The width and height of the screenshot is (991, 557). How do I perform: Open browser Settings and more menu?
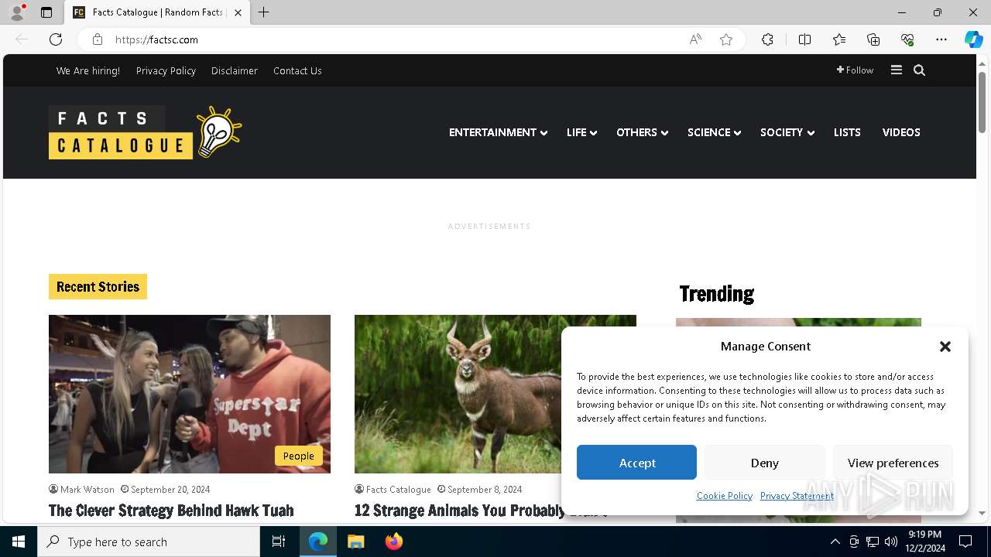coord(941,39)
